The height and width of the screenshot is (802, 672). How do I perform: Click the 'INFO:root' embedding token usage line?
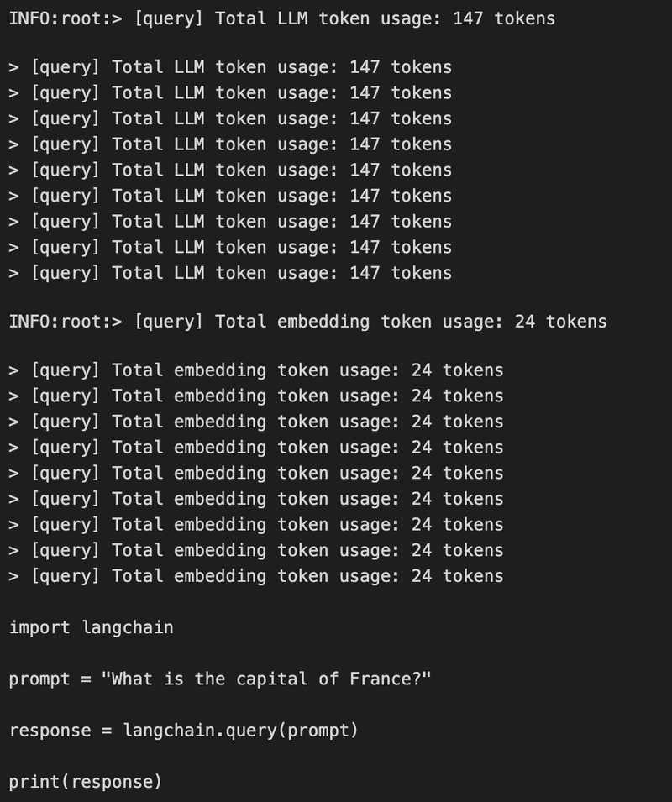308,322
